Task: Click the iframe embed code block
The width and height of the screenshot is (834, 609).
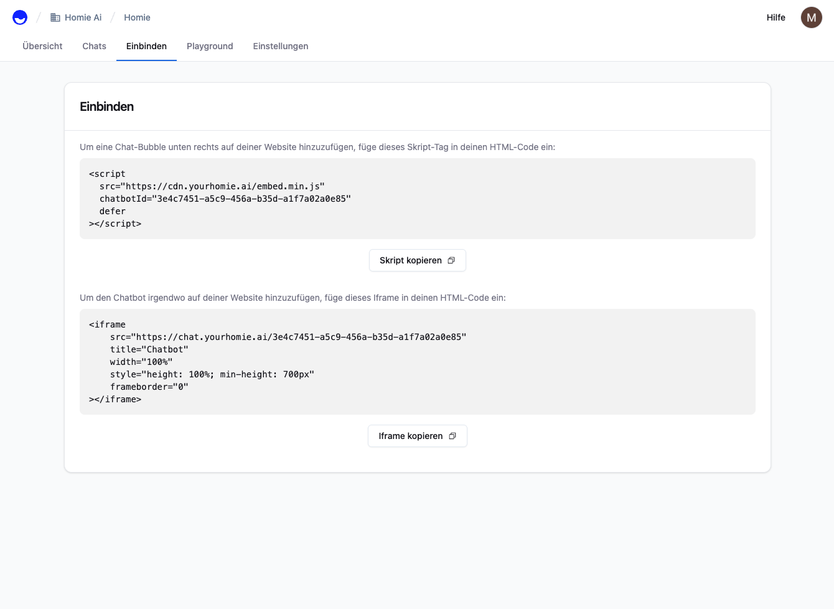Action: (x=417, y=362)
